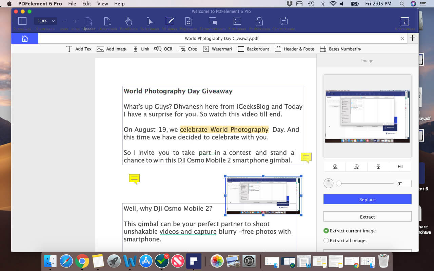Close the World Photography Day Giveaway.pdf tab
The image size is (434, 271).
tap(402, 38)
